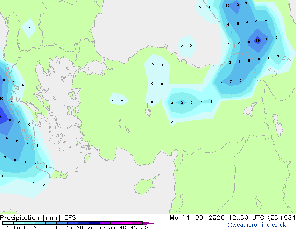
Task: Click legend tick label '50'
Action: tap(144, 227)
